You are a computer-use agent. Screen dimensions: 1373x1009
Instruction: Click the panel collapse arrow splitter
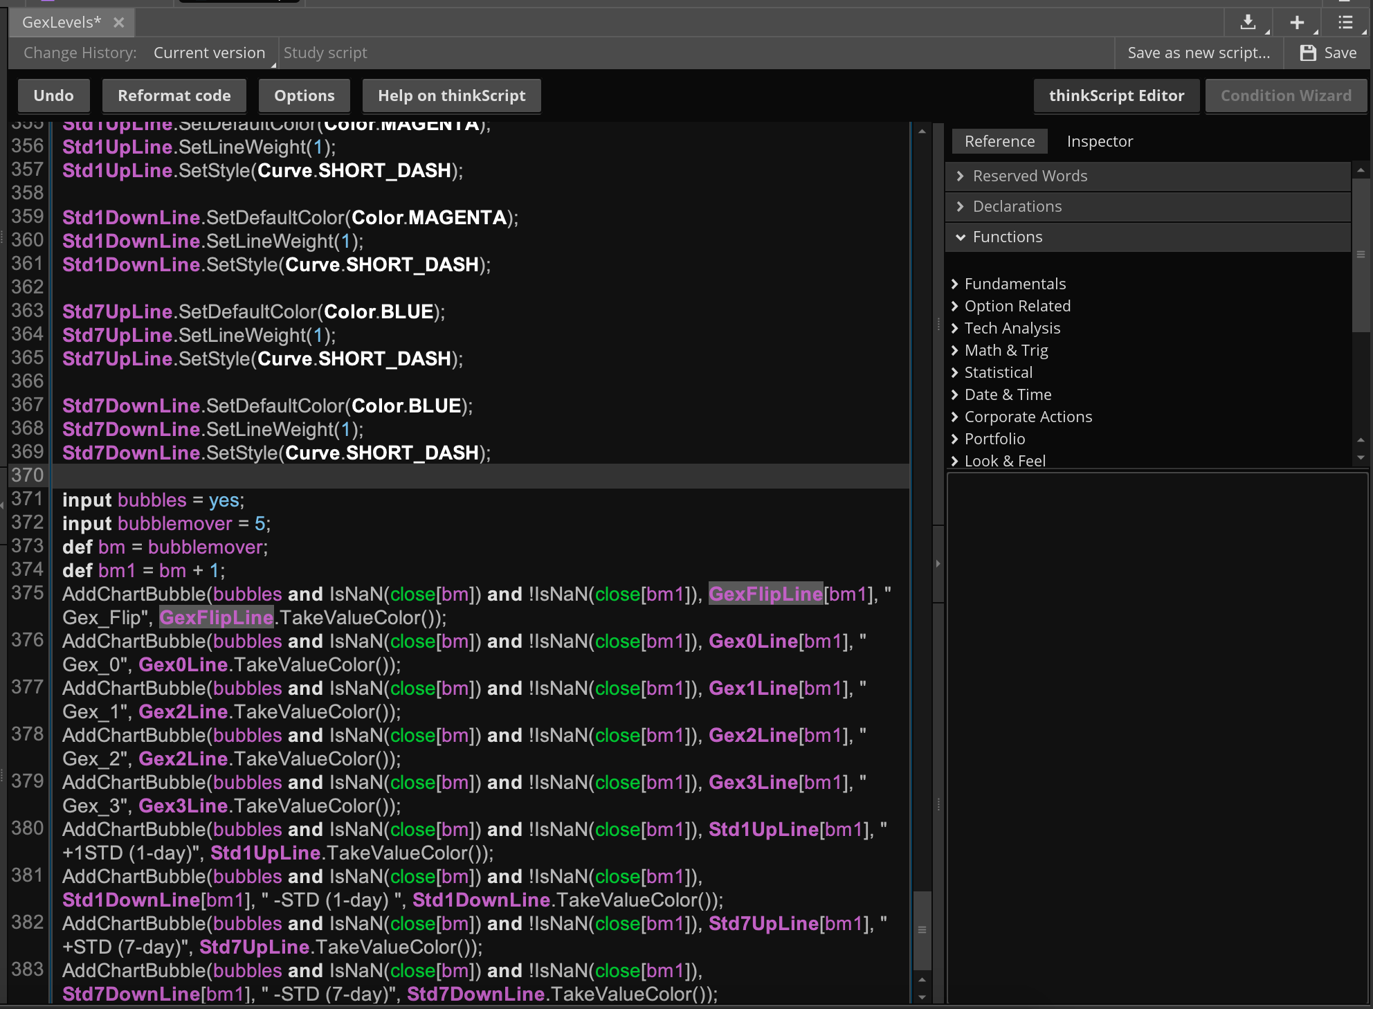point(938,563)
